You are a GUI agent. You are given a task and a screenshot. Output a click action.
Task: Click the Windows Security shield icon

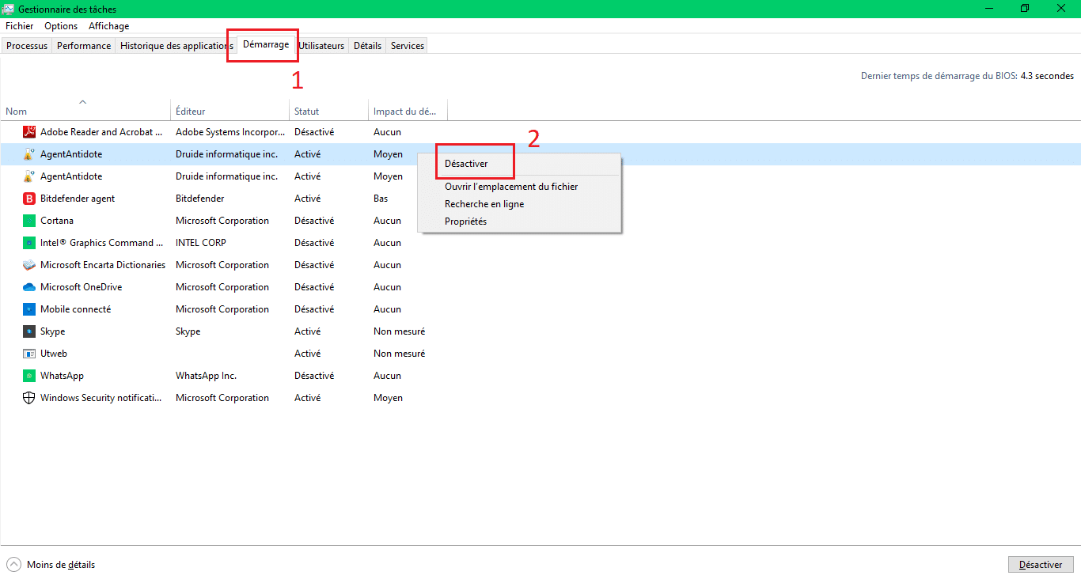click(x=29, y=398)
